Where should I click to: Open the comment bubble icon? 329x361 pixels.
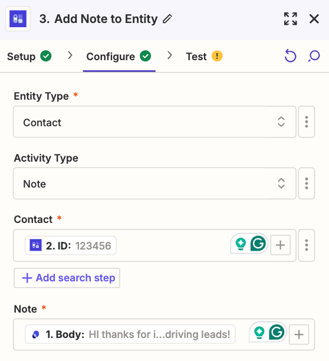pyautogui.click(x=314, y=56)
